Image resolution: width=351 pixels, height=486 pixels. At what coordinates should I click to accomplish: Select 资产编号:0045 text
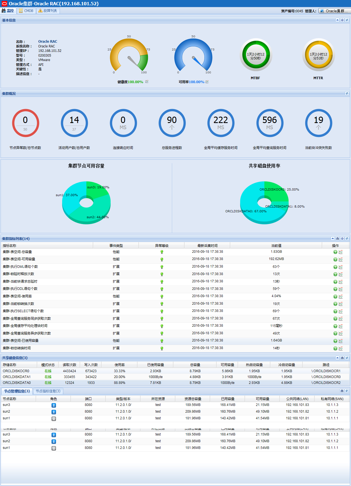click(x=292, y=11)
